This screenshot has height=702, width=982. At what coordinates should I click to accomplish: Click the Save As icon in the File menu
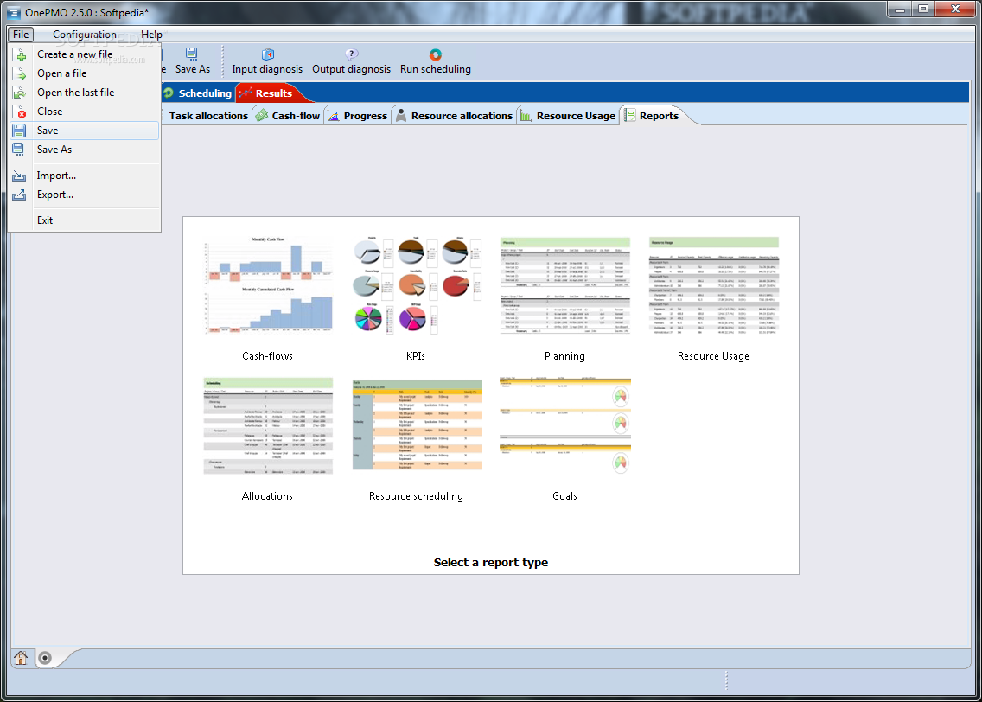19,150
